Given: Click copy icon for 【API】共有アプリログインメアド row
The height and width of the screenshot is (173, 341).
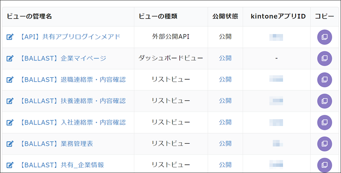Looking at the screenshot, I should point(324,37).
